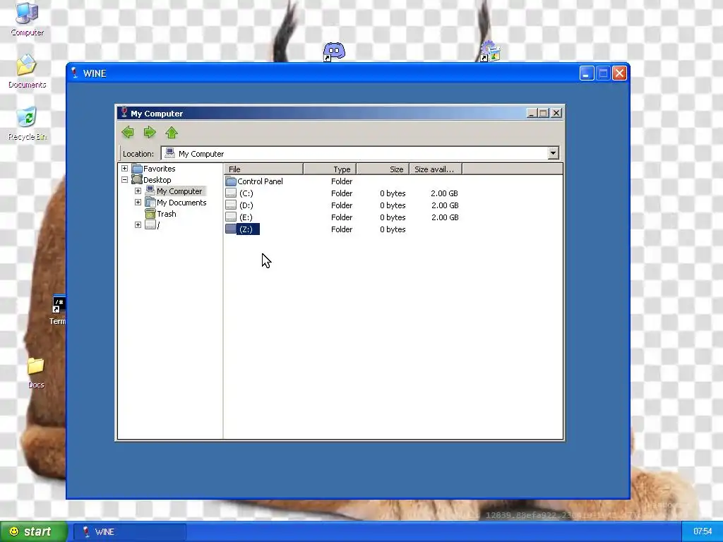Go back with the green left arrow
Viewport: 723px width, 542px height.
coord(128,133)
